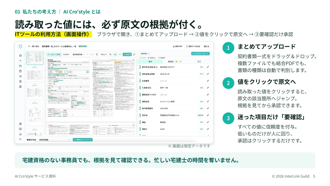Open the home icon in the sidebar
The width and height of the screenshot is (330, 186).
coord(20,55)
